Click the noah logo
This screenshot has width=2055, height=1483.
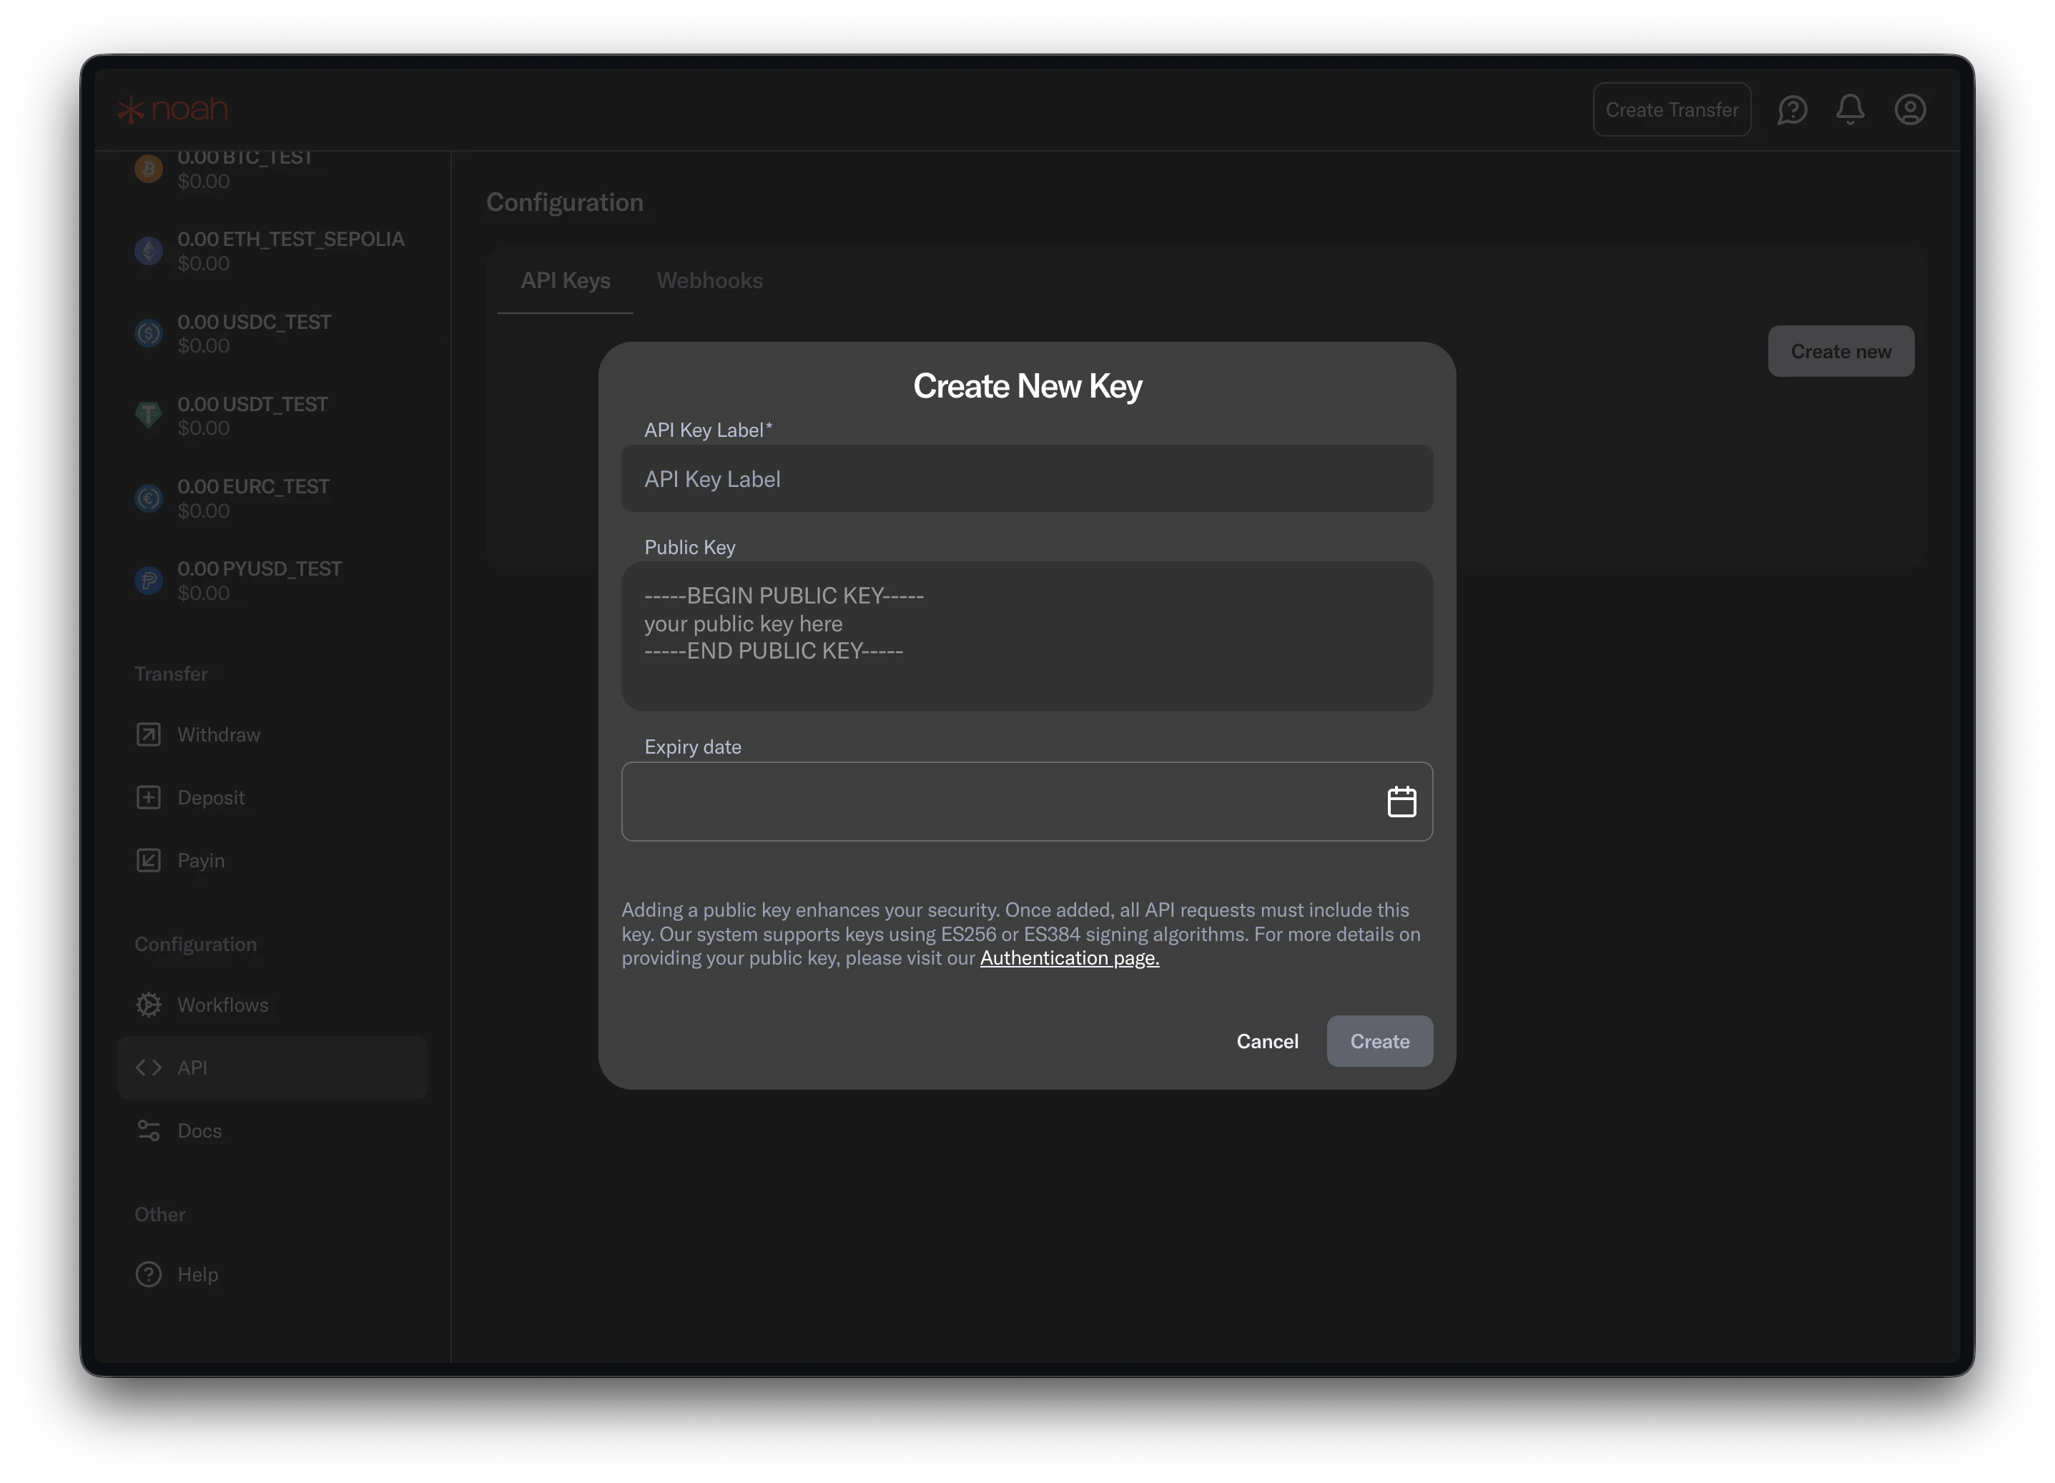172,108
